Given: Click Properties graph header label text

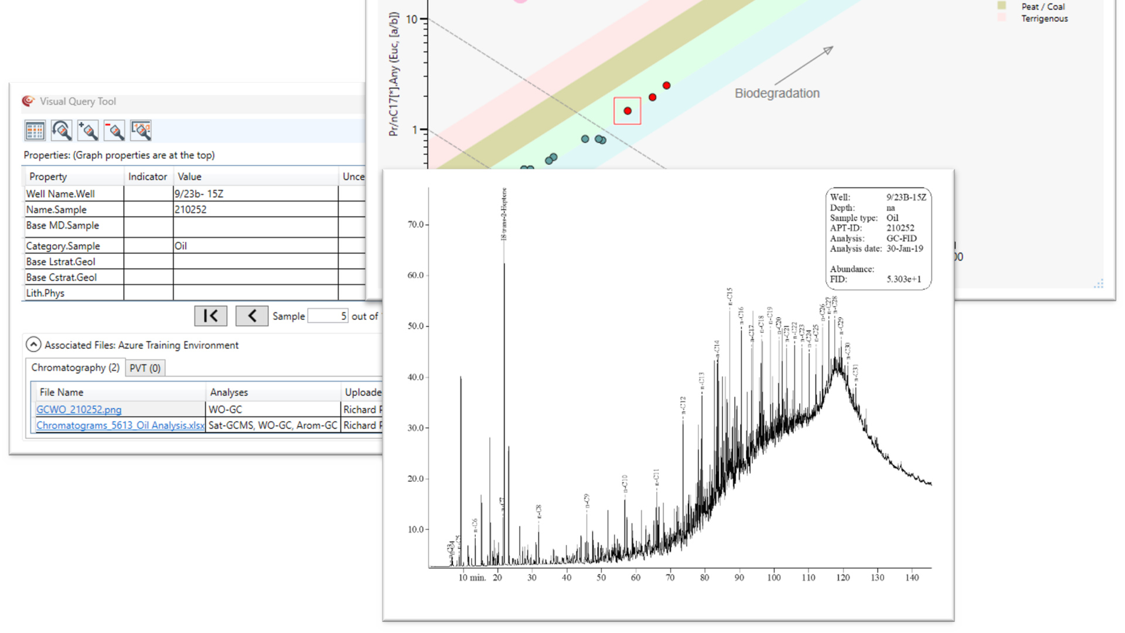Looking at the screenshot, I should (119, 155).
